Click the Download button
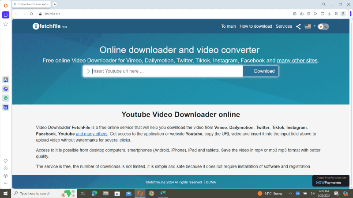Image resolution: width=353 pixels, height=198 pixels. coord(260,71)
